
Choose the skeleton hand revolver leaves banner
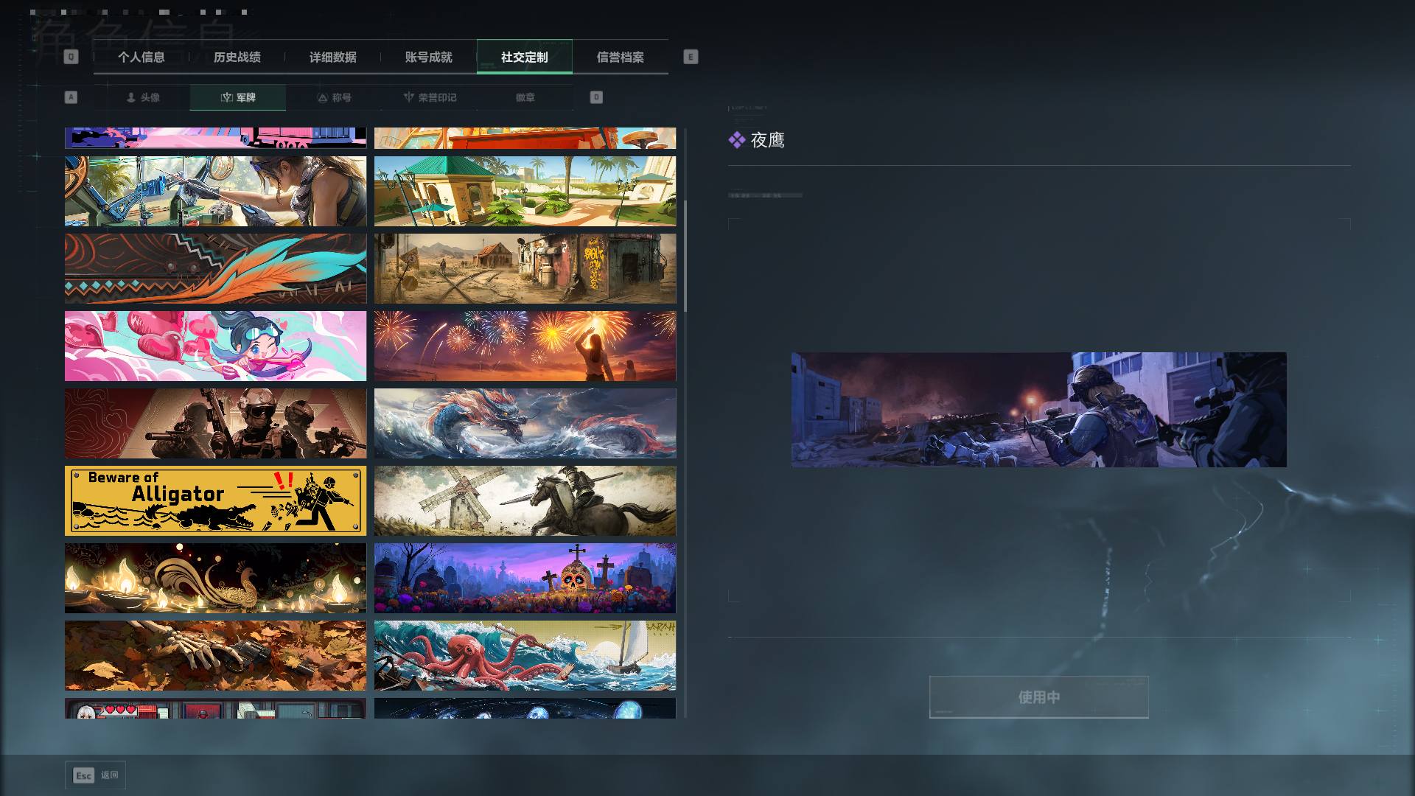pos(215,655)
